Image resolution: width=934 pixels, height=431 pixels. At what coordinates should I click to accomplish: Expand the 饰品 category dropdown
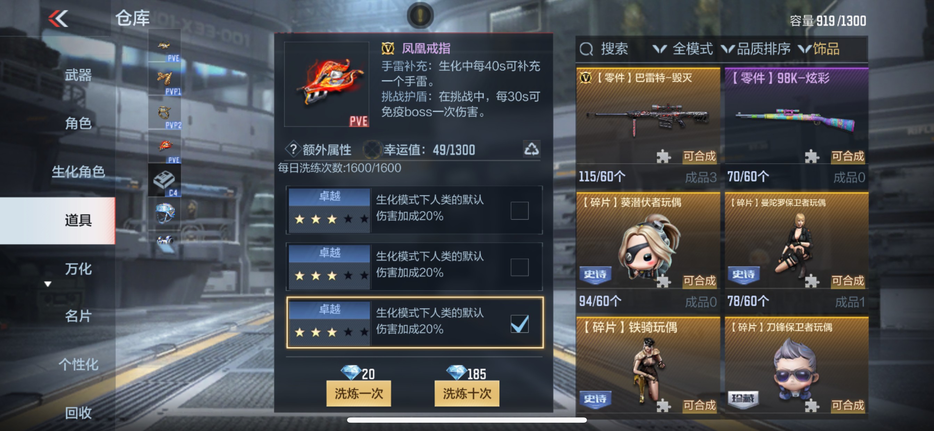(x=819, y=49)
